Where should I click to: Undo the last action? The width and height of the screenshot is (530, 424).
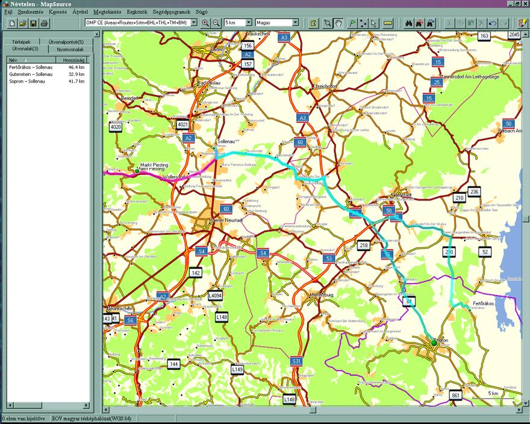coord(493,23)
